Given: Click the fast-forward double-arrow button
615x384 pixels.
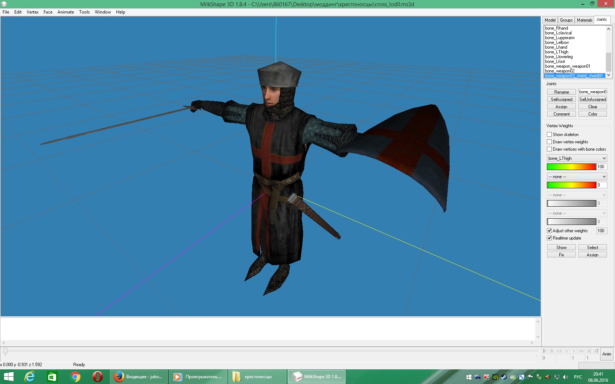Looking at the screenshot, I should point(581,351).
